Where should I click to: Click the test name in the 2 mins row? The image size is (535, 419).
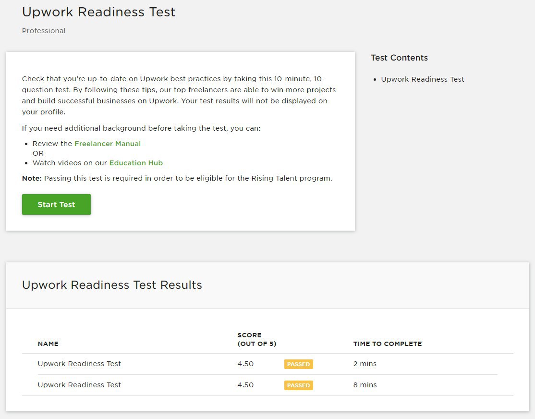79,364
